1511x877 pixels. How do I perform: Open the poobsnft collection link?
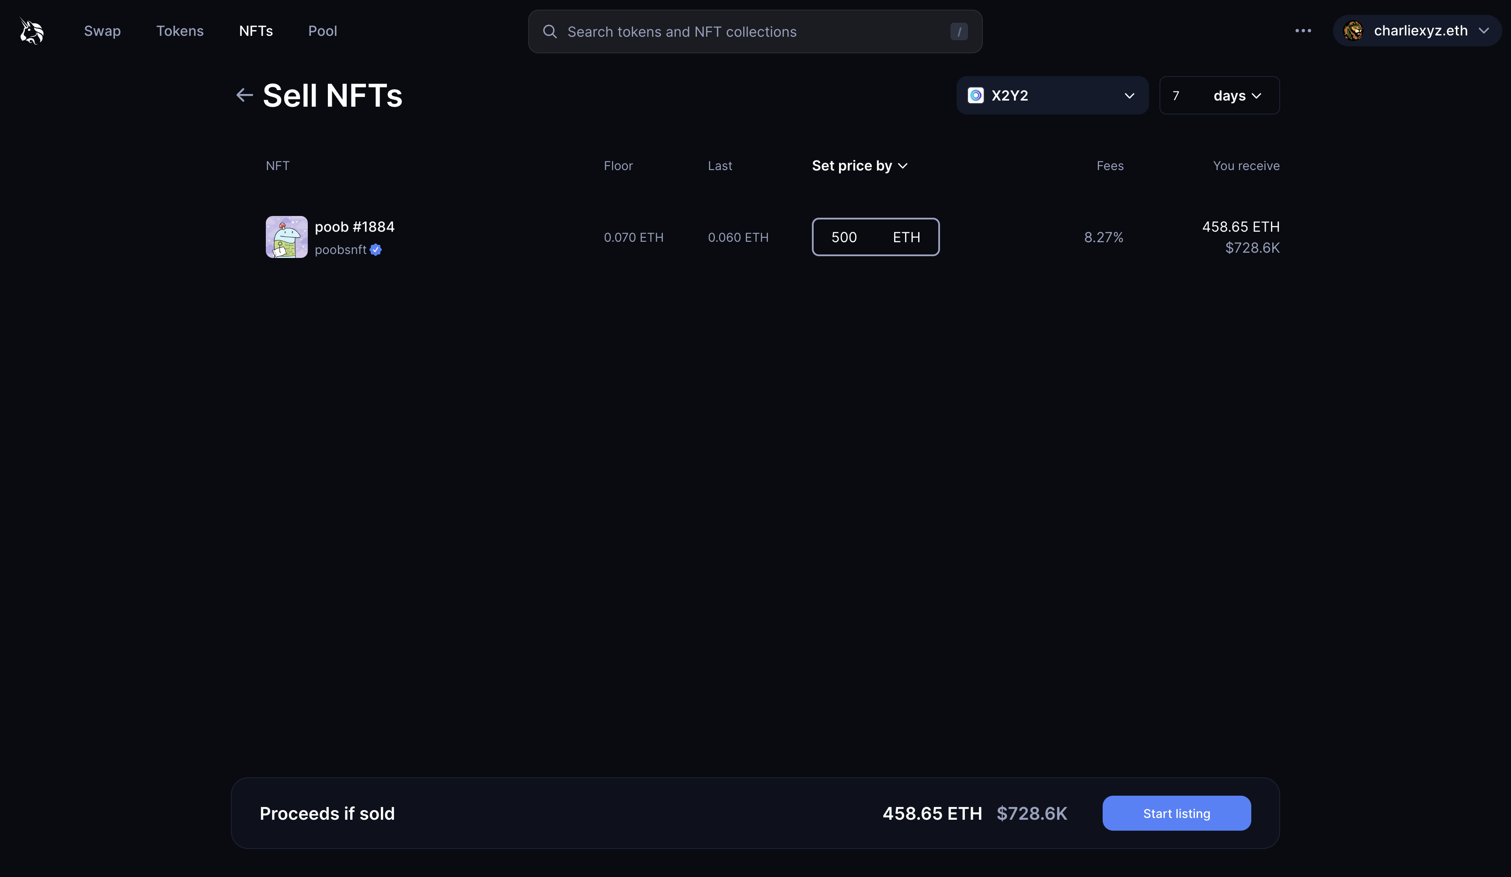point(340,250)
